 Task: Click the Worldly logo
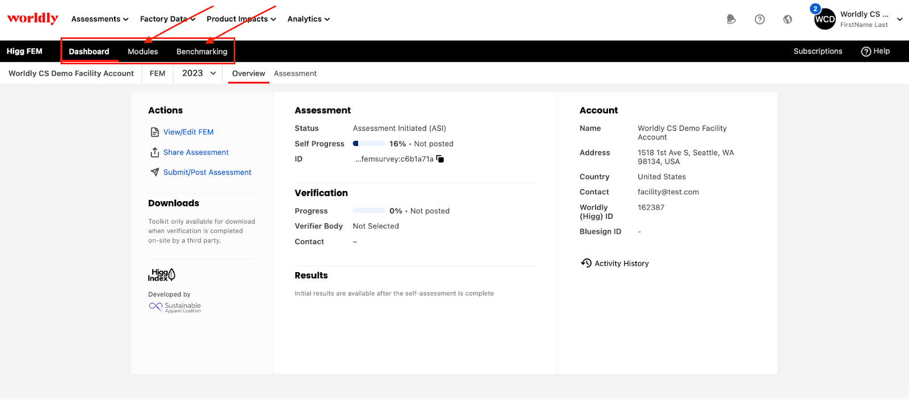32,18
